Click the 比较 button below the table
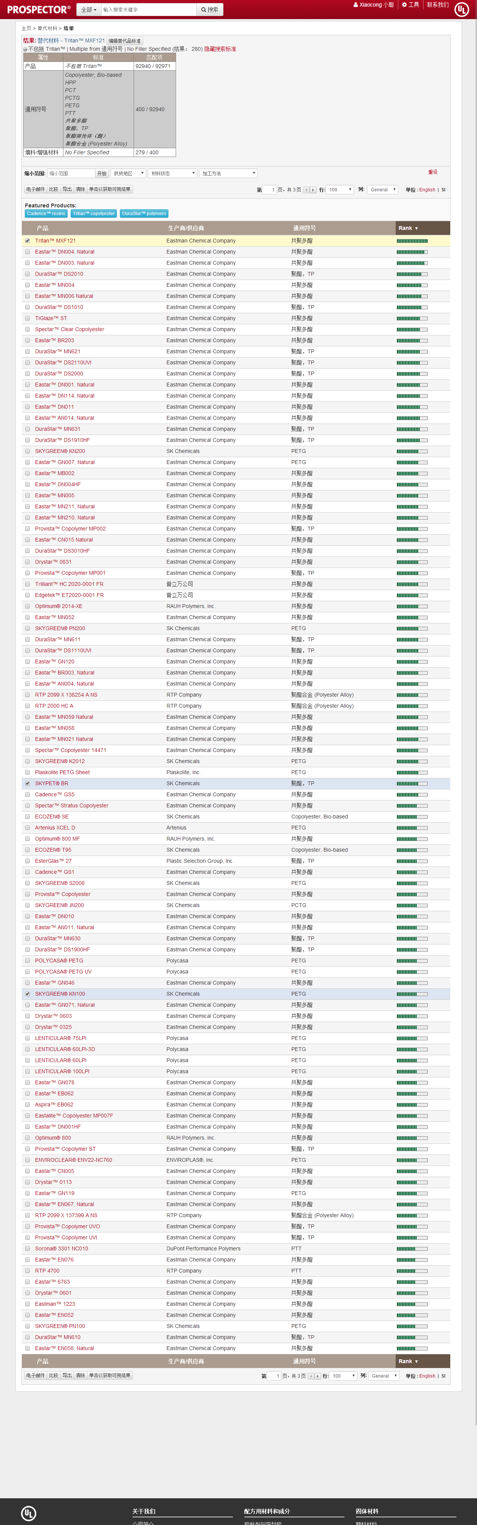477x1525 pixels. pyautogui.click(x=54, y=1375)
